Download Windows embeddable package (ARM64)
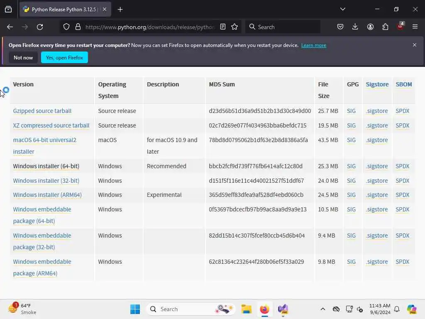The image size is (425, 319). point(42,267)
